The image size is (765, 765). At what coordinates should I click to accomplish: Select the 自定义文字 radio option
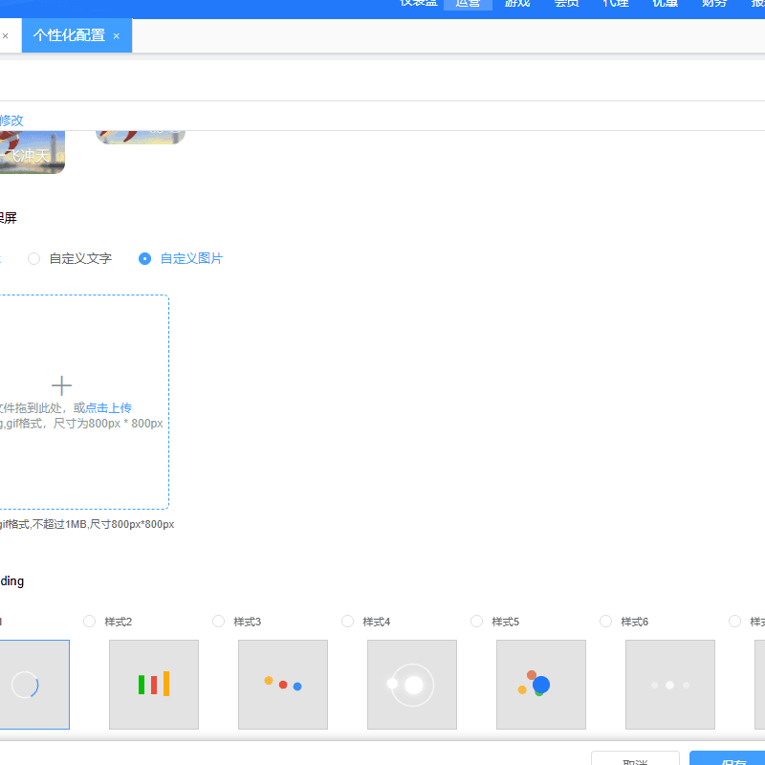34,258
